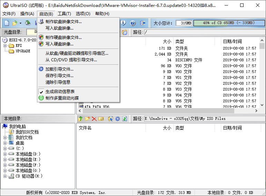
Task: Click the DISCINFO 文件 type cell
Action: tap(189, 60)
